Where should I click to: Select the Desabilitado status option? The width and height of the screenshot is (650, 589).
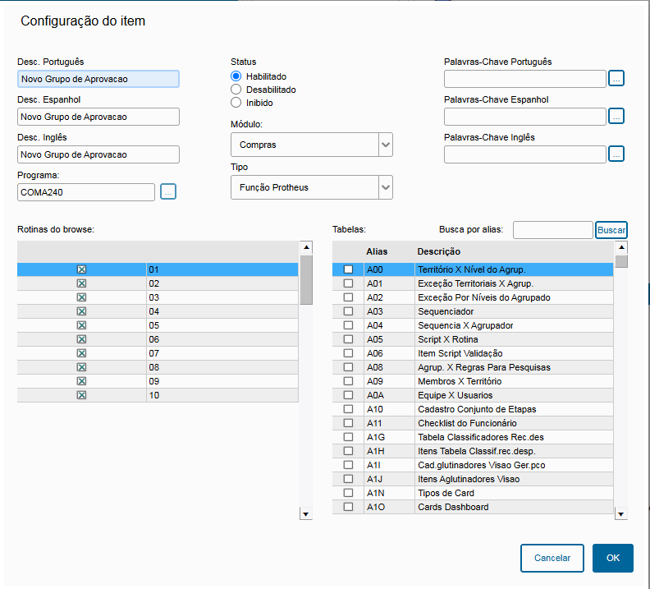pyautogui.click(x=236, y=90)
